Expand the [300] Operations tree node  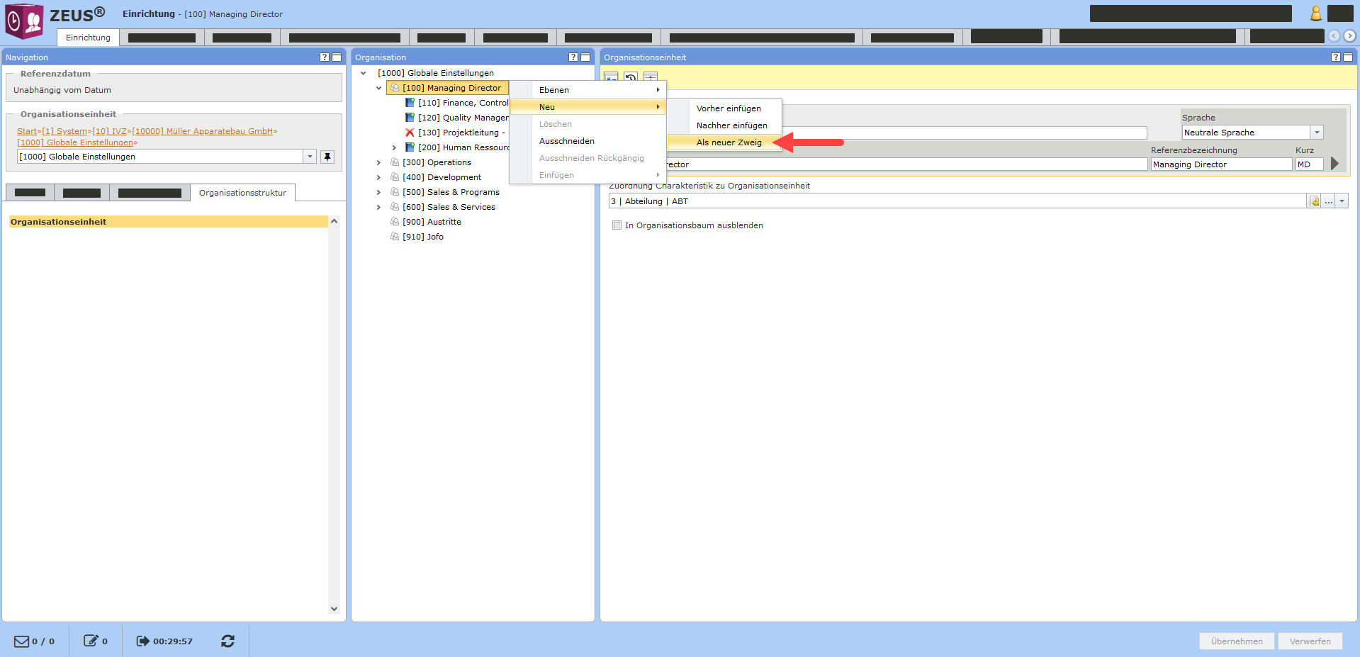point(378,162)
